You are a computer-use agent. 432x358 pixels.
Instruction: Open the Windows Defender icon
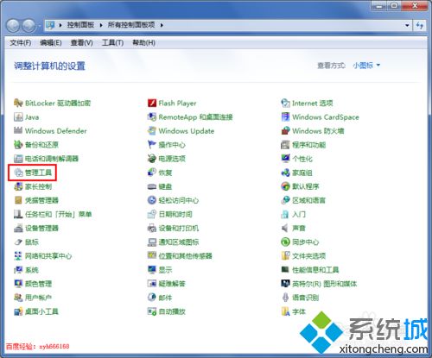18,131
